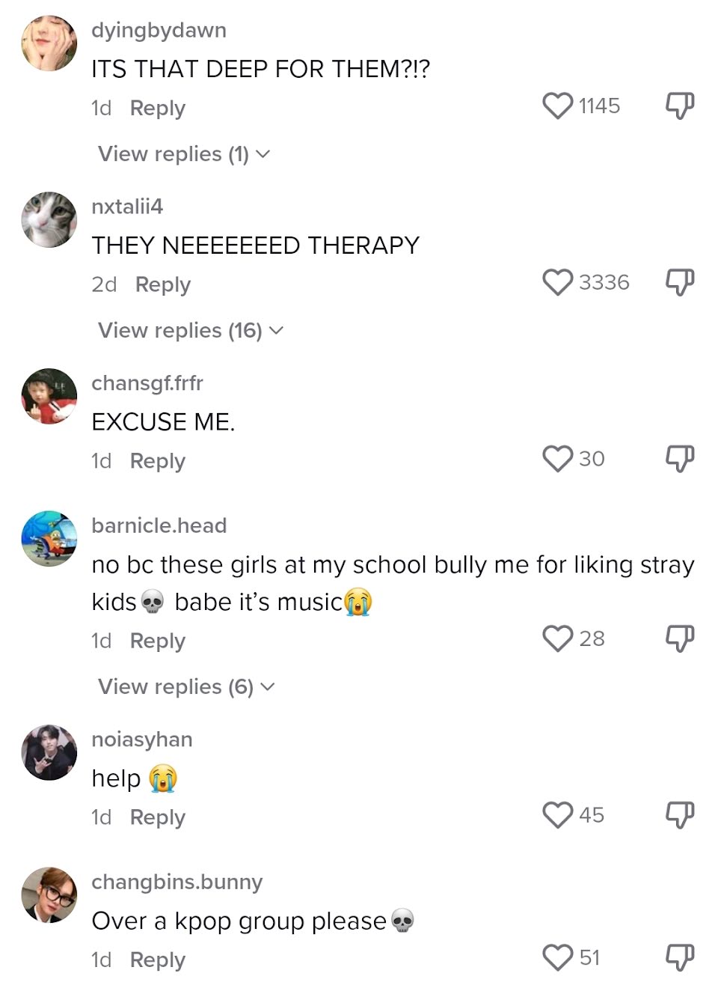Tap heart on chansgf.frfr's EXCUSE ME comment
Viewport: 718px width, 985px height.
click(x=557, y=459)
